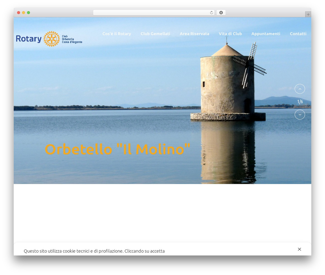Open the browser downloads button
This screenshot has height=275, width=325.
pos(221,13)
